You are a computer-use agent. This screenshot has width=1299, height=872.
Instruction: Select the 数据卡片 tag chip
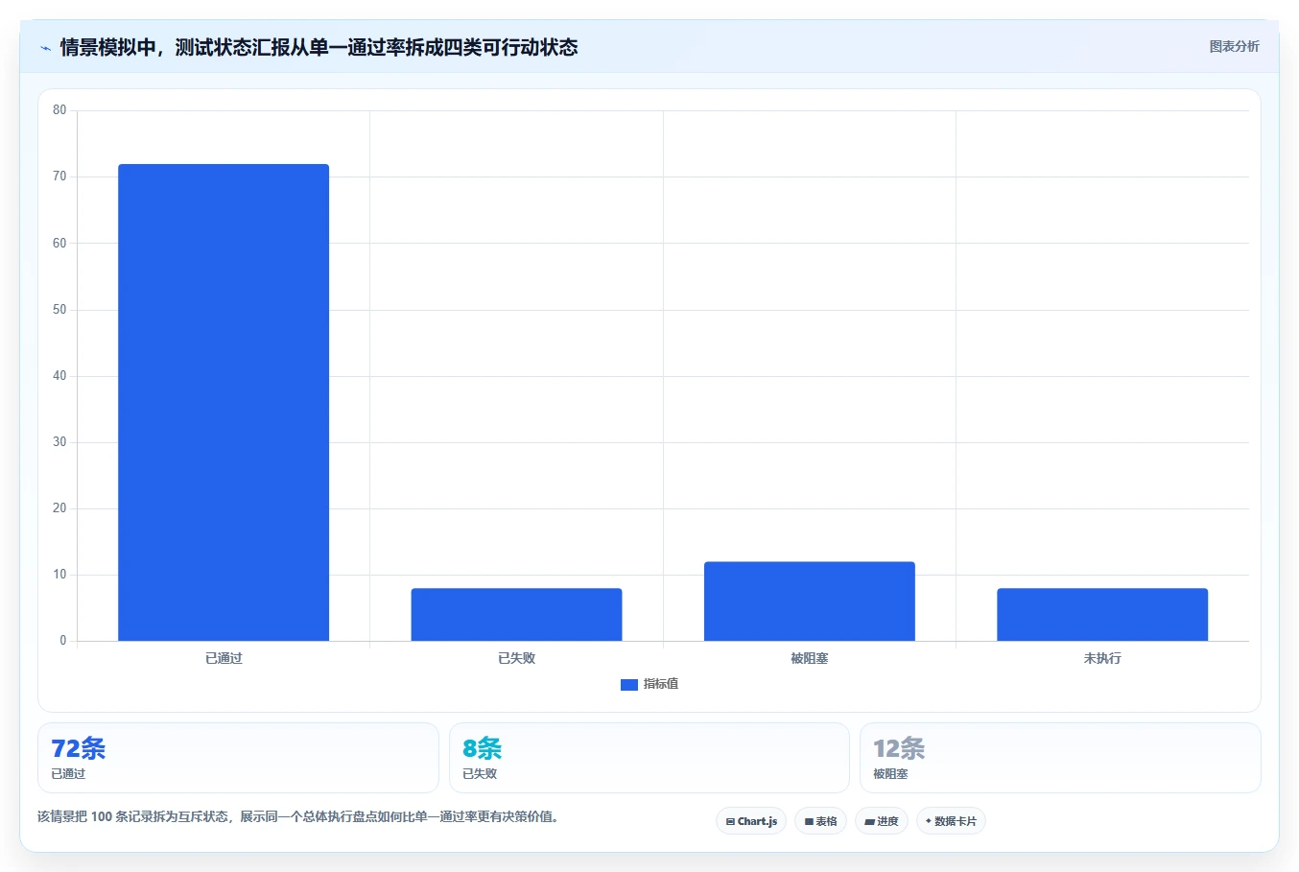951,821
